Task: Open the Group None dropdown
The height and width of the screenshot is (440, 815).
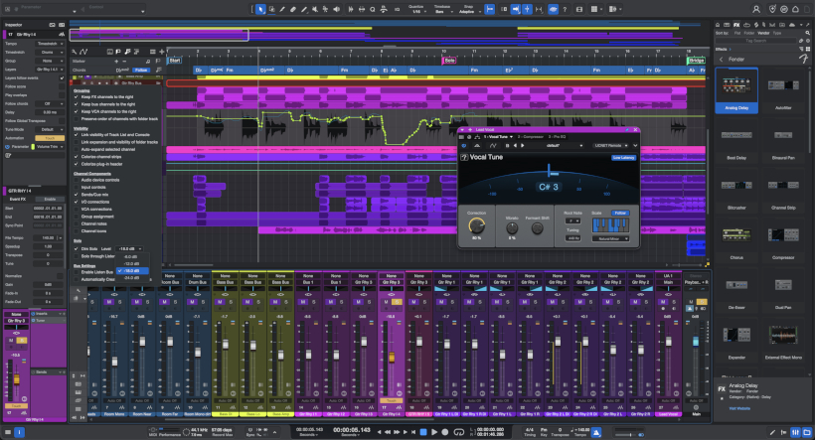Action: click(x=50, y=61)
